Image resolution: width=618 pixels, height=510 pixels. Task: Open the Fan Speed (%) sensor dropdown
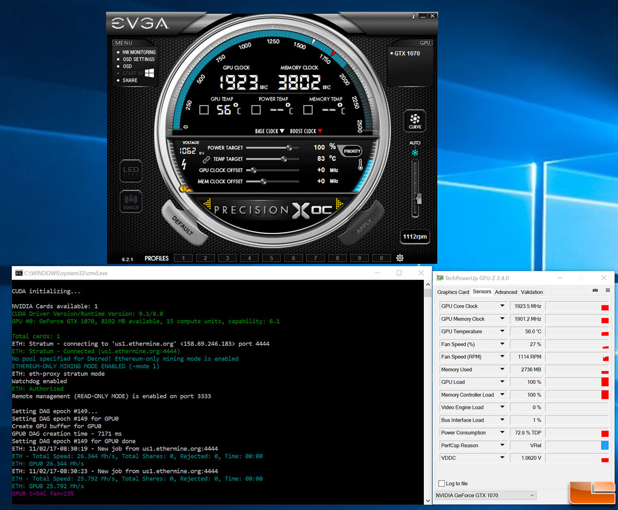coord(502,344)
